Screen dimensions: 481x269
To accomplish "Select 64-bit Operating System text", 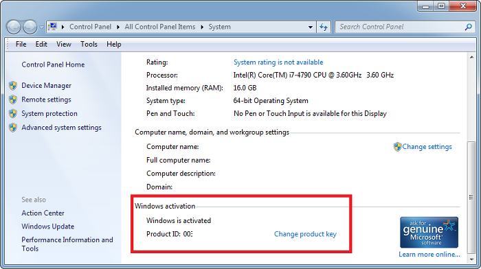I will [x=271, y=101].
